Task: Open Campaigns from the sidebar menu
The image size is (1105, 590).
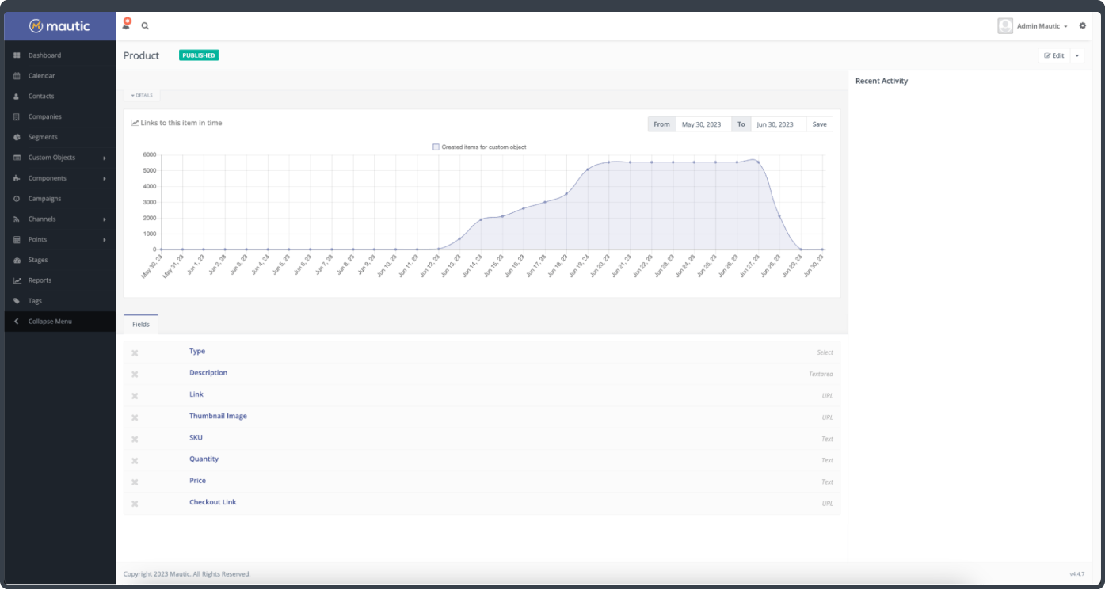Action: (44, 199)
